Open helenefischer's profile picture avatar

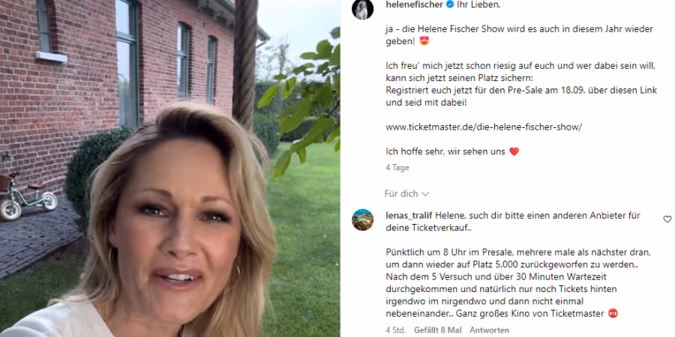362,9
